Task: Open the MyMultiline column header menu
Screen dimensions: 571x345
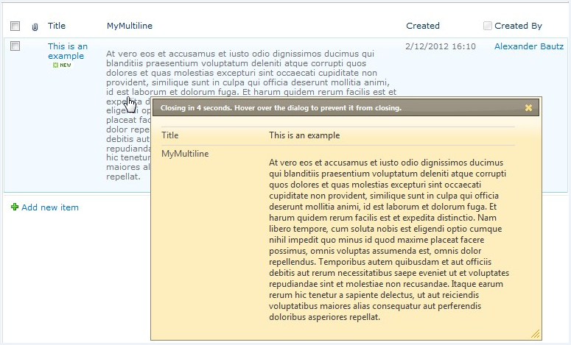Action: point(129,26)
